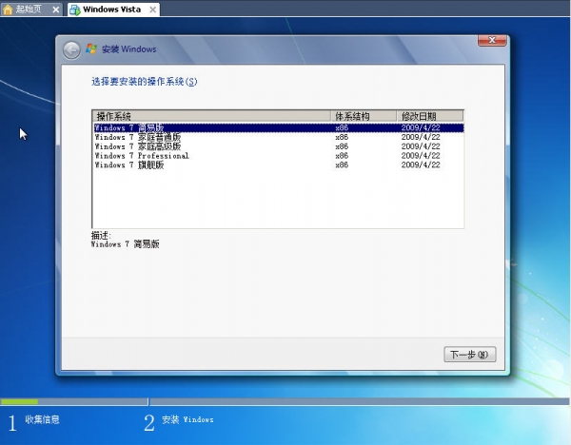Screen dimensions: 571x445
Task: Close the 安装 Windows dialog
Action: coord(492,40)
